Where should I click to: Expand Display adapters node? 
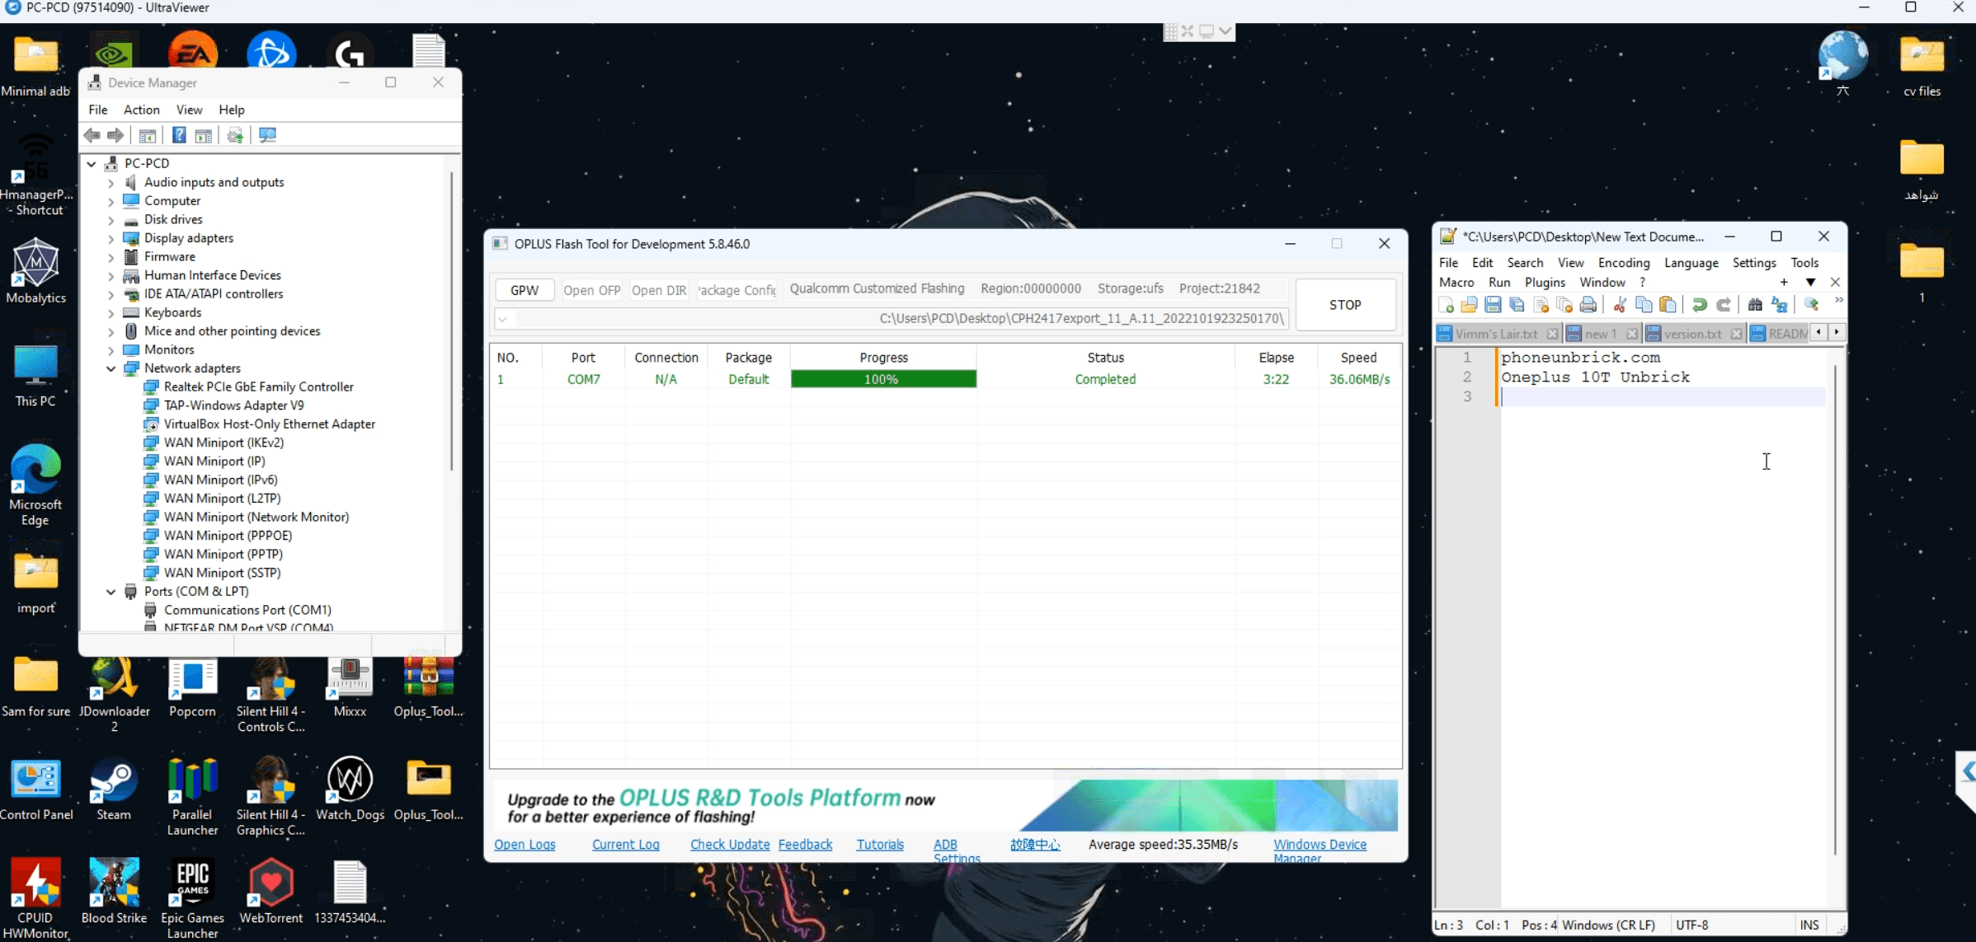point(111,238)
